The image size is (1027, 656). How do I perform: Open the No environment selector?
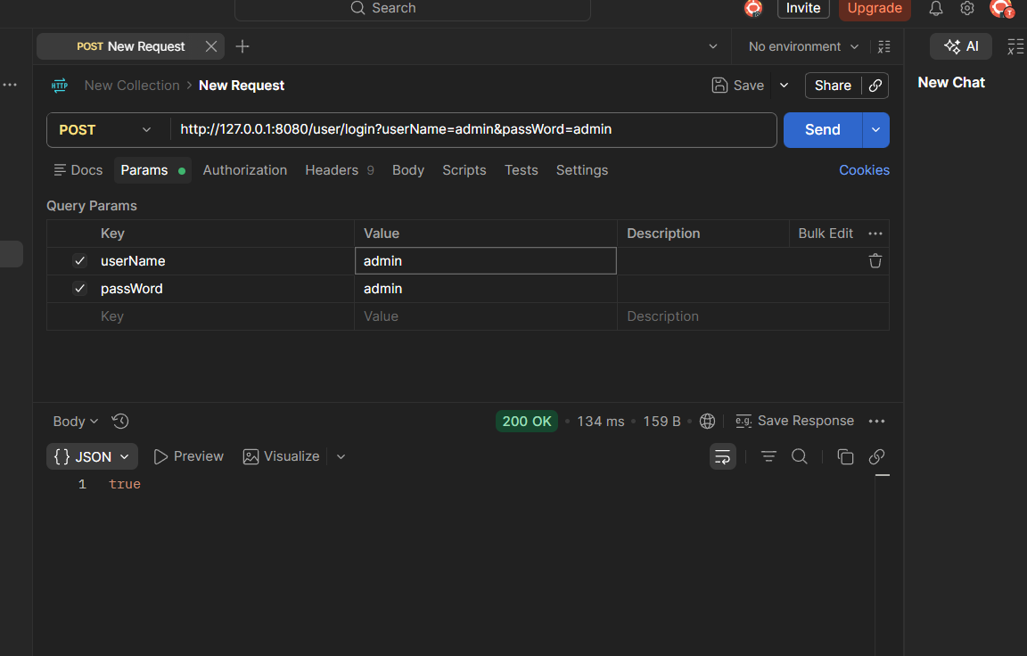[x=803, y=46]
